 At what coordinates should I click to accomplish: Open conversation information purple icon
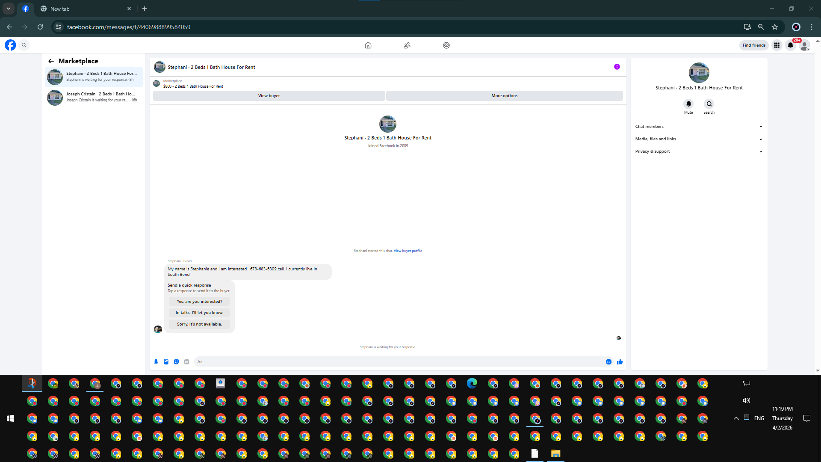point(617,67)
